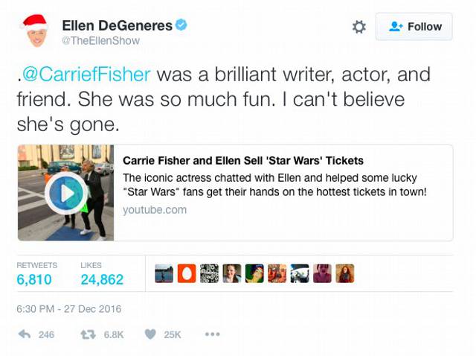This screenshot has height=356, width=476.
Task: Open the gear settings menu
Action: (358, 27)
